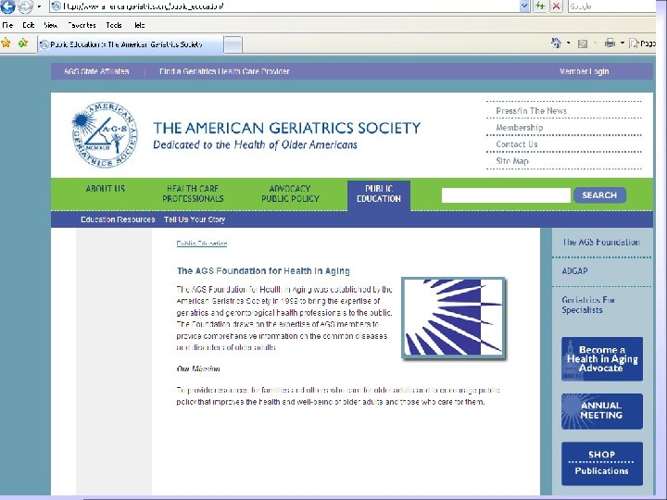The width and height of the screenshot is (667, 500).
Task: Open the ADGAP sidebar link
Action: point(574,270)
